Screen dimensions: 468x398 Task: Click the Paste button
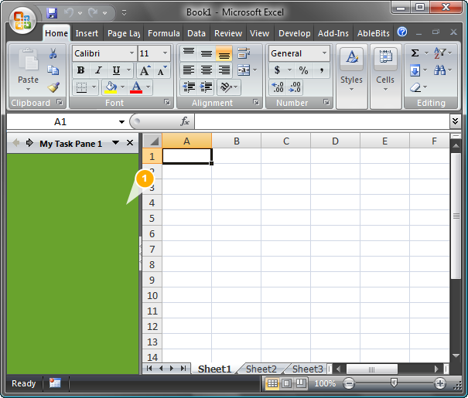click(x=28, y=70)
